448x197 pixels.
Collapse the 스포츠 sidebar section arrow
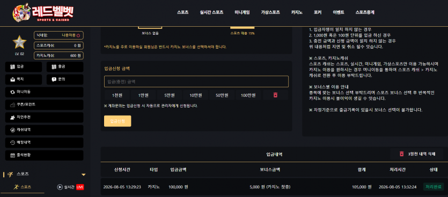point(83,175)
